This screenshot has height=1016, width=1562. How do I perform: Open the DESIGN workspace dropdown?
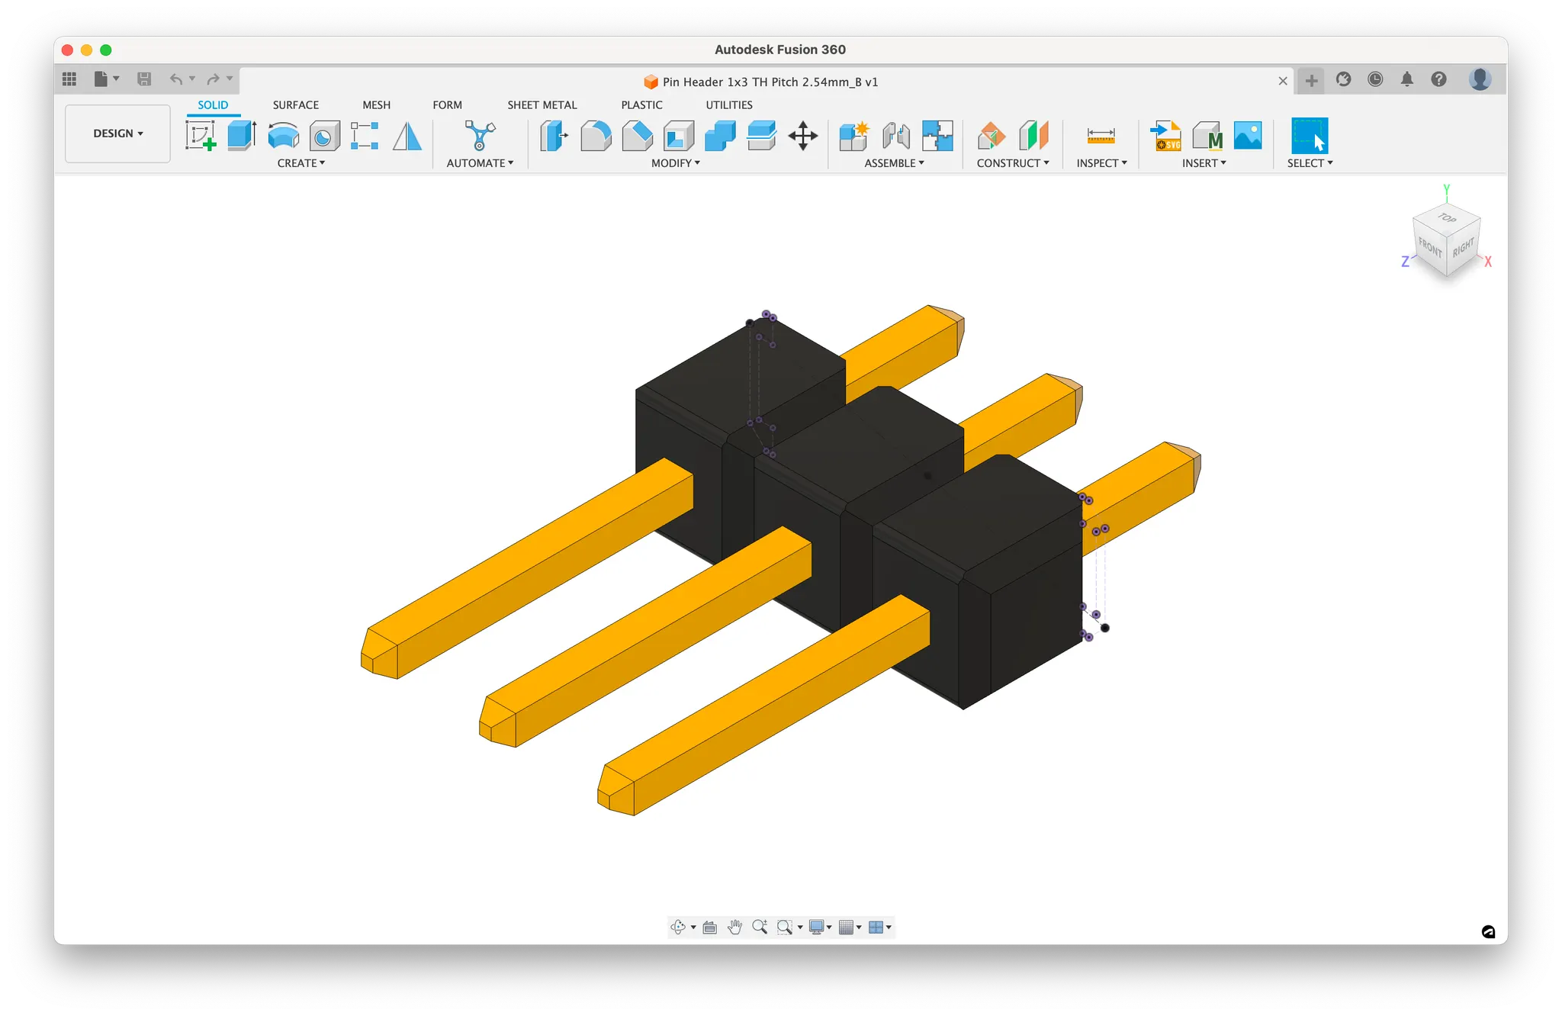pyautogui.click(x=117, y=133)
